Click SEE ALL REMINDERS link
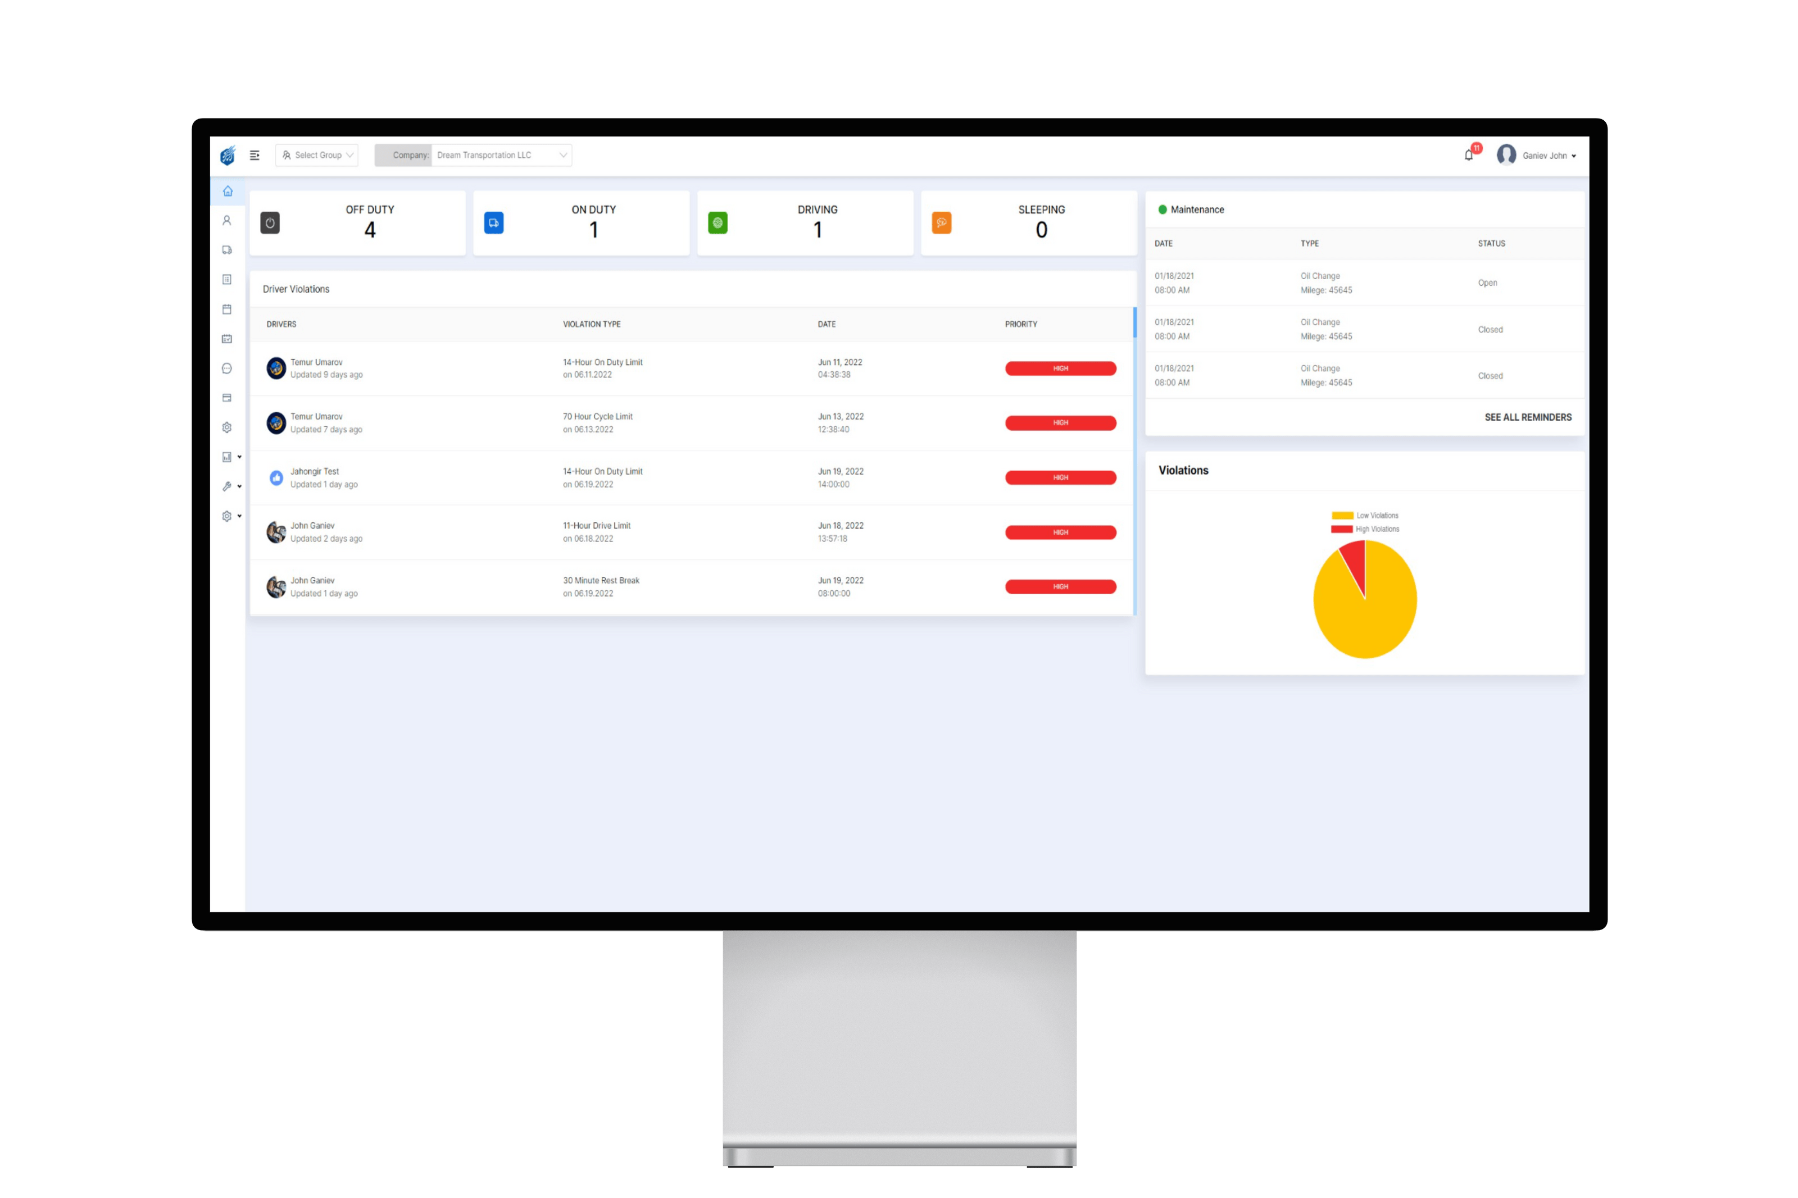This screenshot has width=1798, height=1198. point(1528,417)
